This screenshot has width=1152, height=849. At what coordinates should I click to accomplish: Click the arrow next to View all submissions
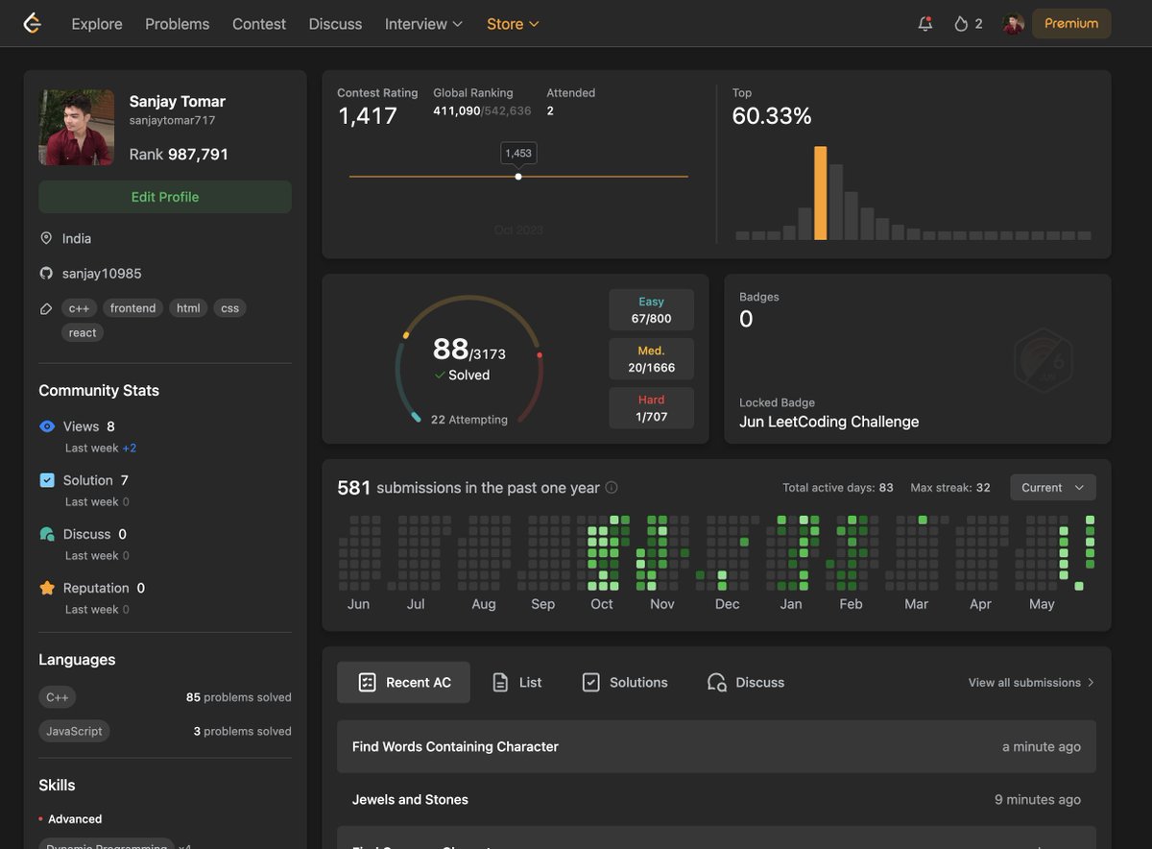1091,683
